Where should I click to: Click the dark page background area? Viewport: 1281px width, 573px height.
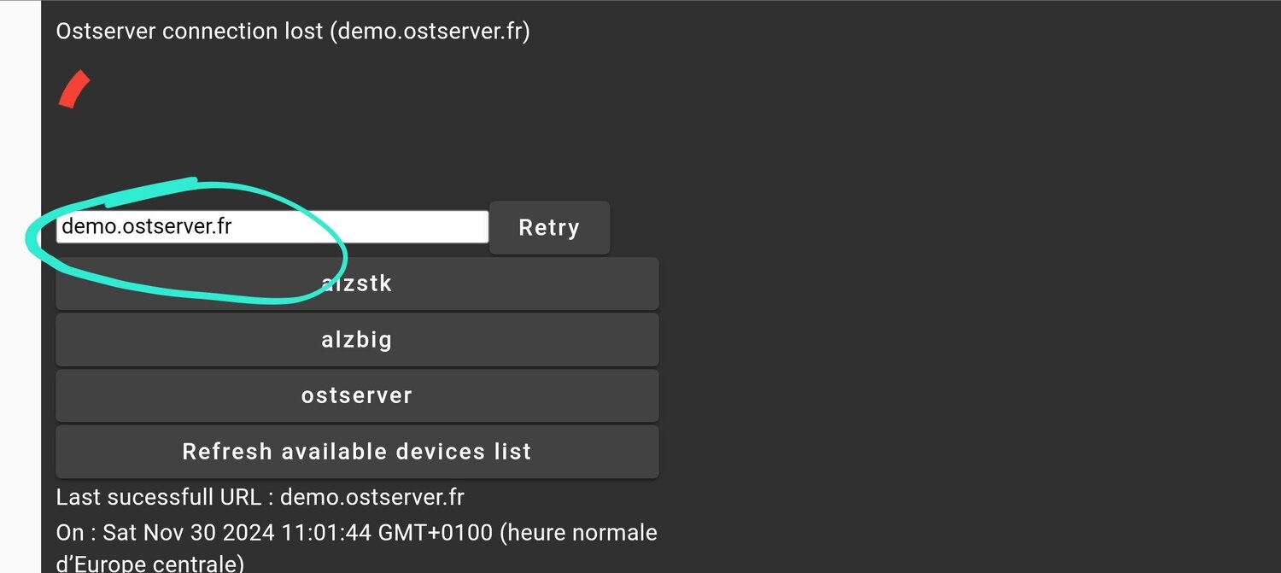(939, 342)
